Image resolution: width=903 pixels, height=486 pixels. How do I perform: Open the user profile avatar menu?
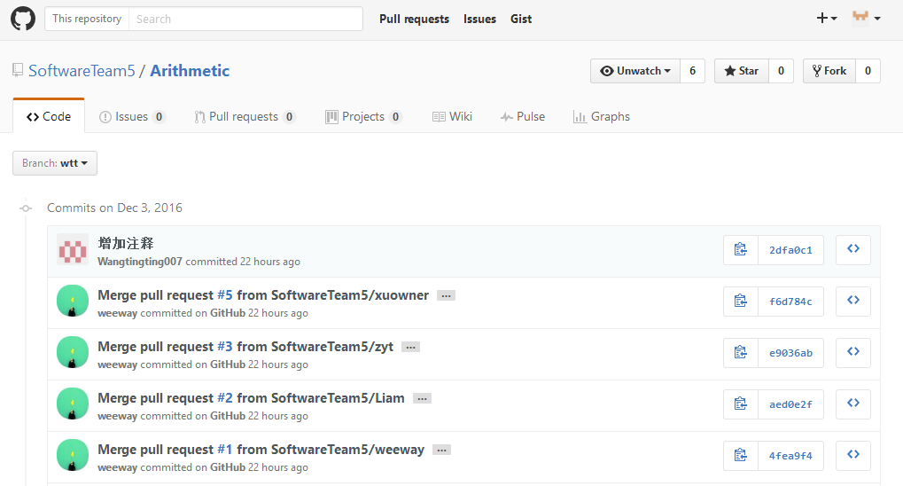coord(866,19)
